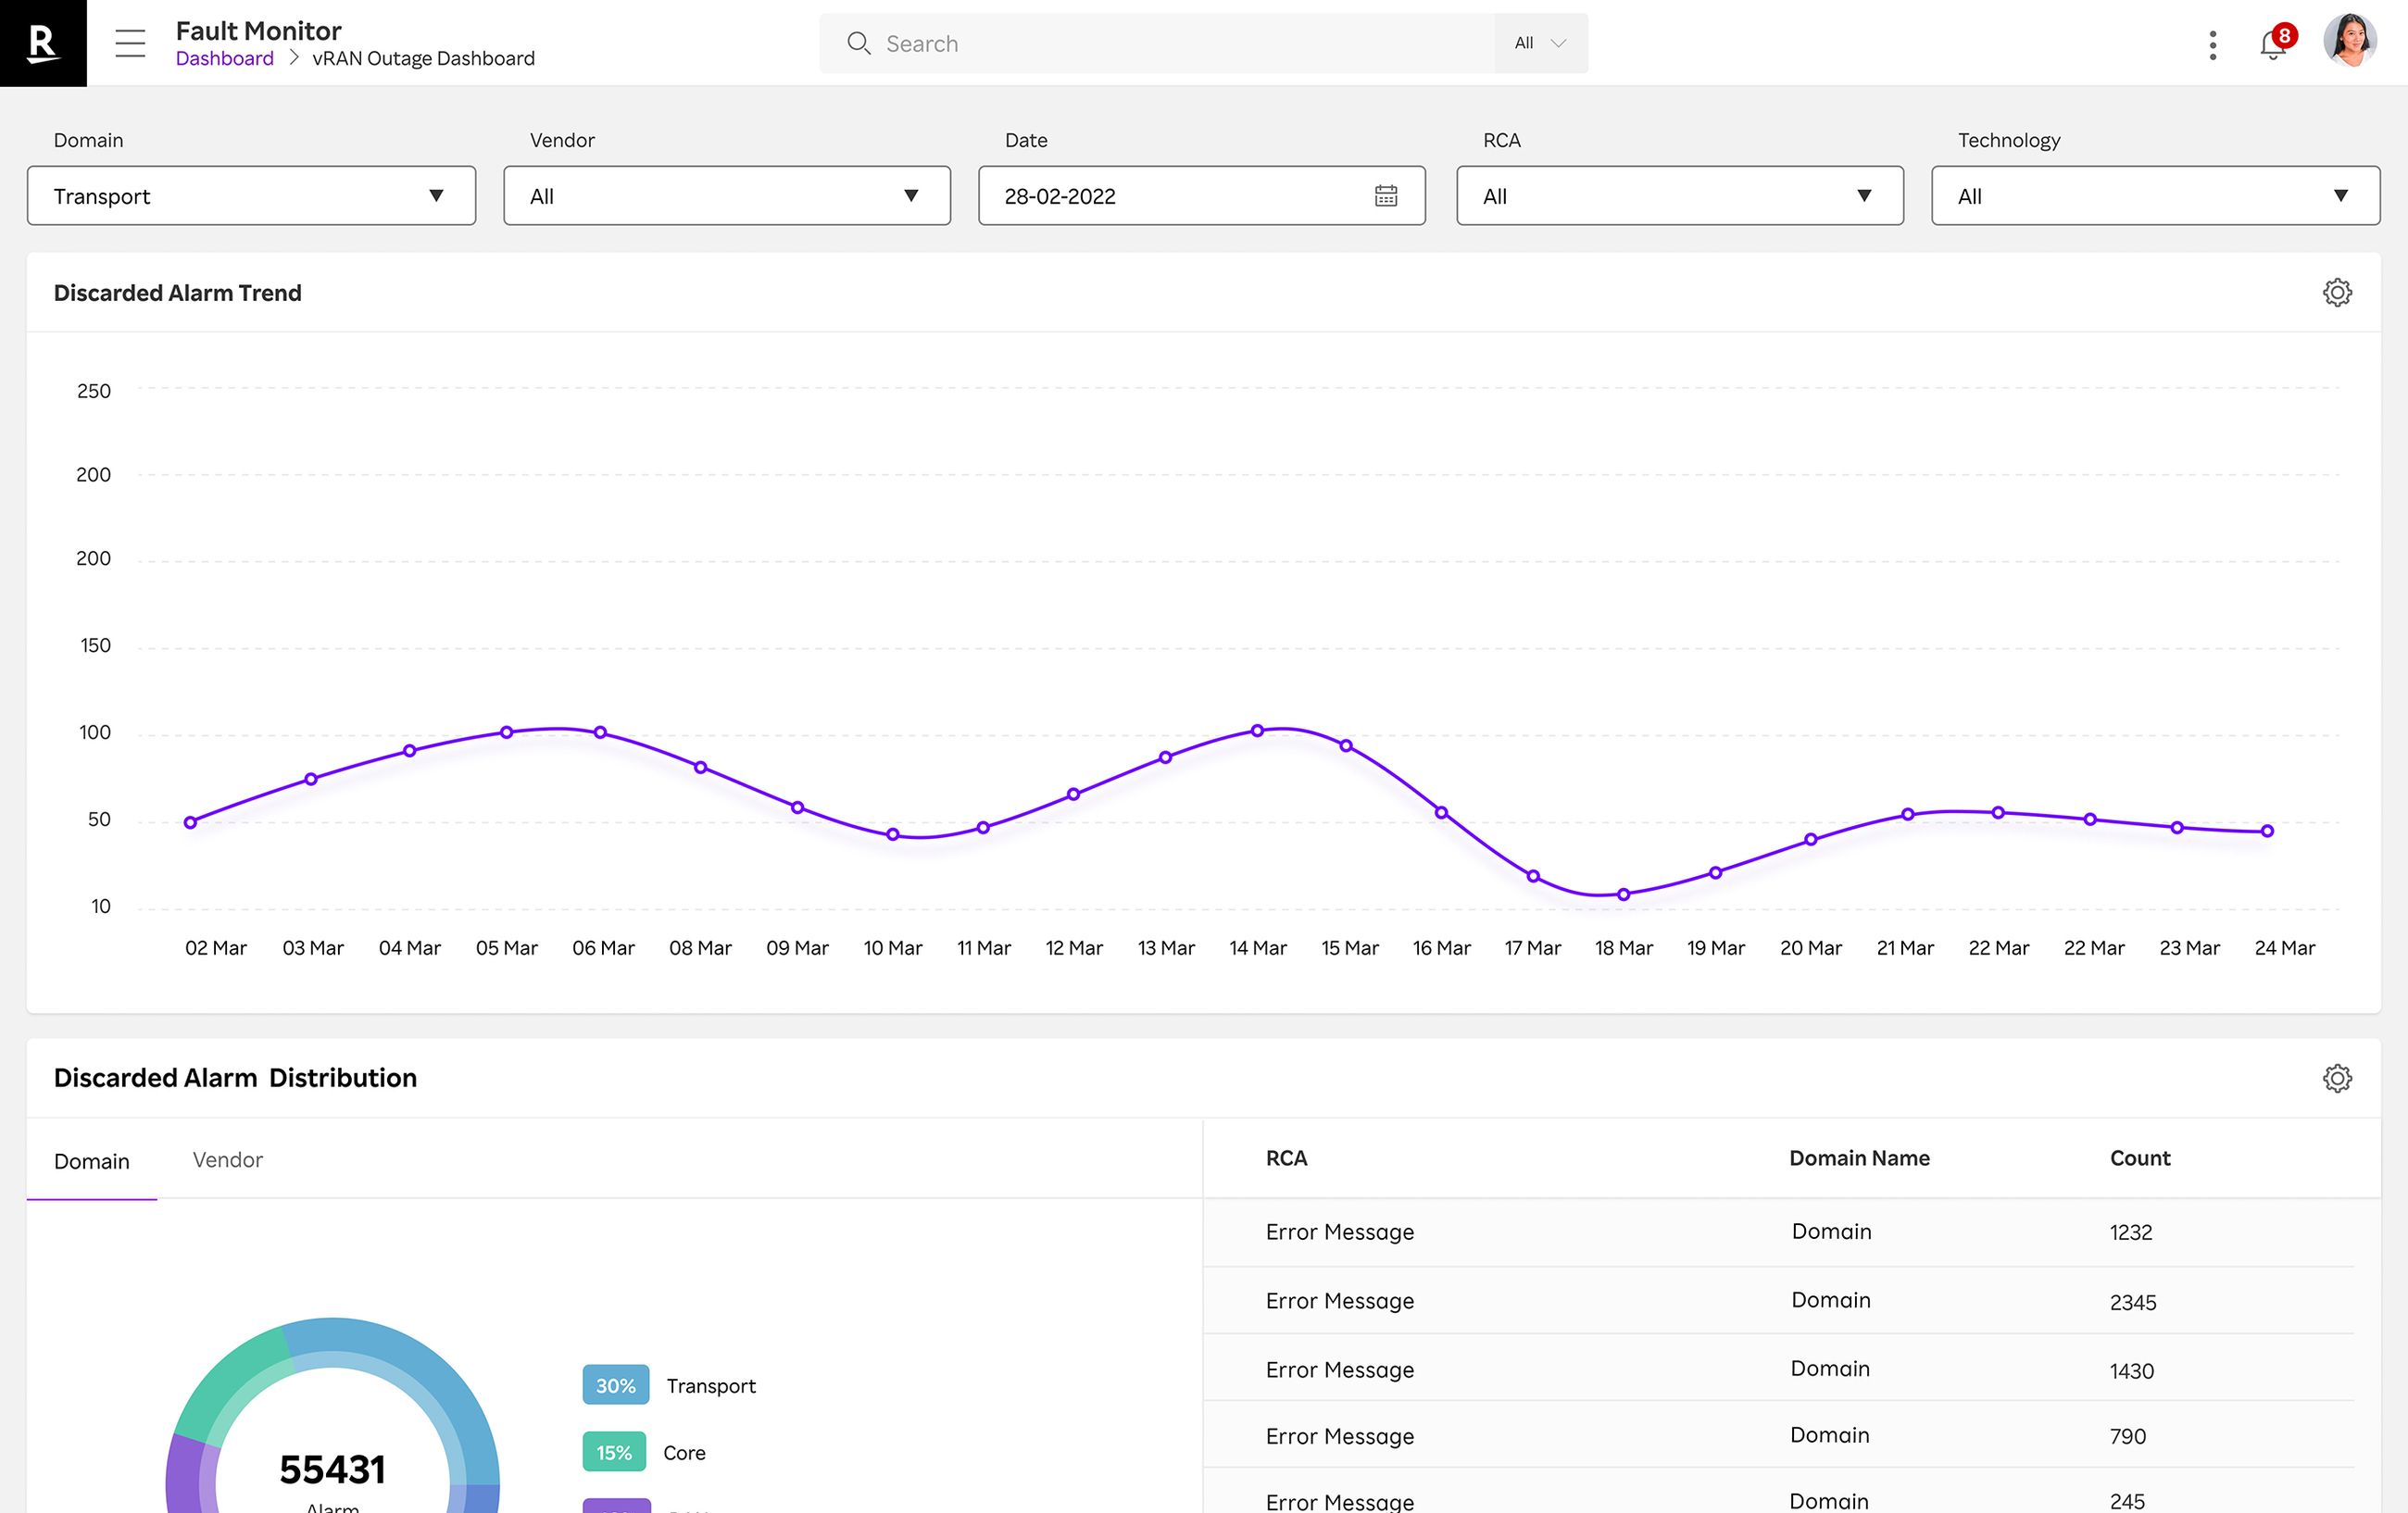The height and width of the screenshot is (1513, 2408).
Task: Click the 30% Transport legend swatch
Action: point(615,1386)
